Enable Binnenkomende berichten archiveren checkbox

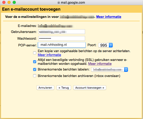click(x=35, y=76)
